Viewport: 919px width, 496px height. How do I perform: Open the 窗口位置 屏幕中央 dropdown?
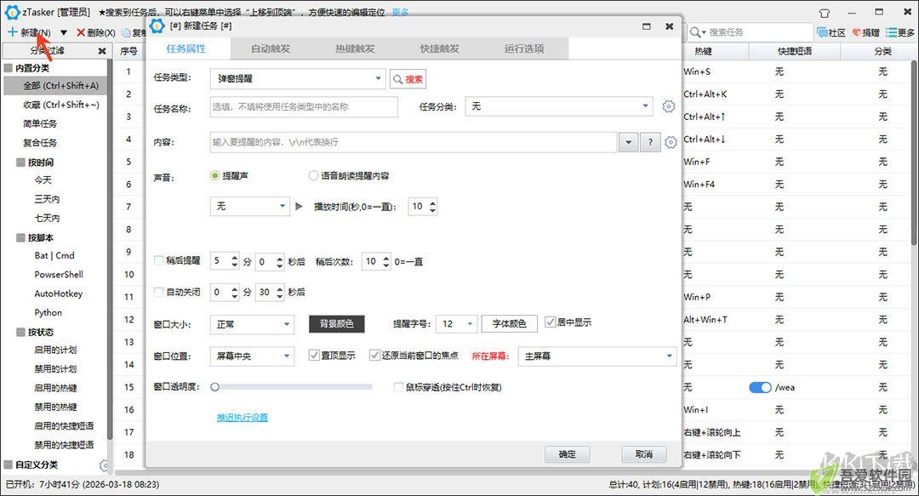click(x=252, y=356)
